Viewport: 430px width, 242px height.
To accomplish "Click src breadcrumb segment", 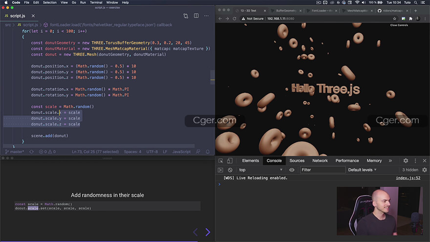I will 8,25.
